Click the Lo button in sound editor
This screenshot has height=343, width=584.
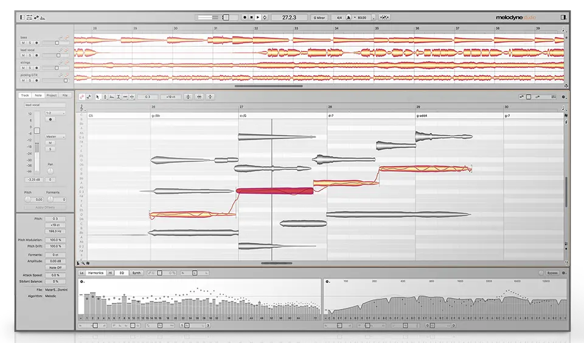tap(82, 273)
